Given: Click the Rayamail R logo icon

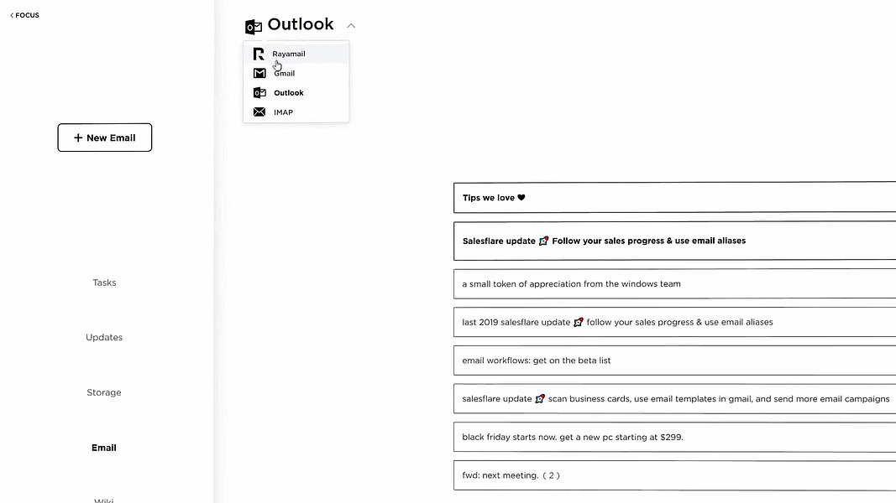Looking at the screenshot, I should tap(259, 54).
